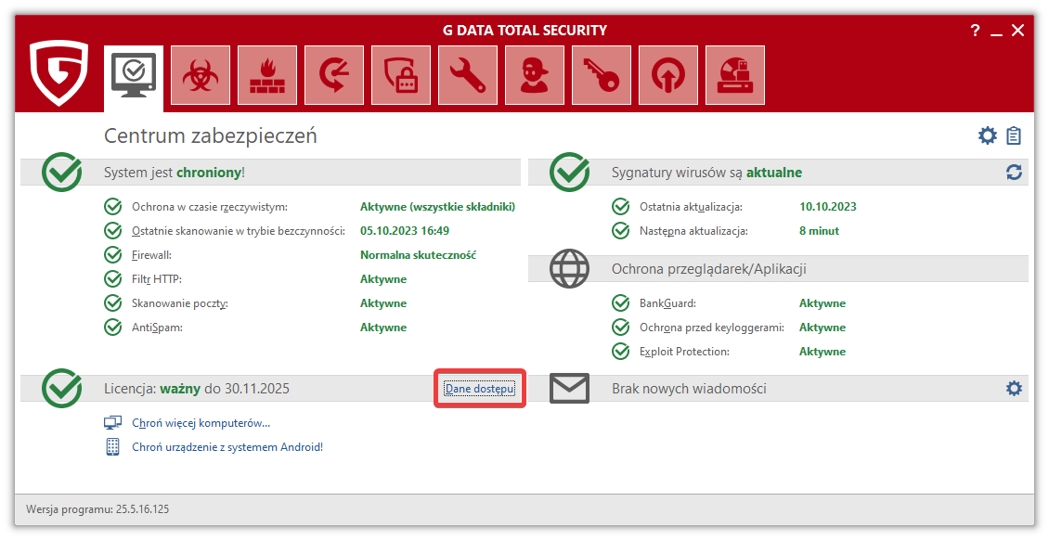The height and width of the screenshot is (540, 1049).
Task: Refresh virus signatures with update arrows
Action: coord(1015,173)
